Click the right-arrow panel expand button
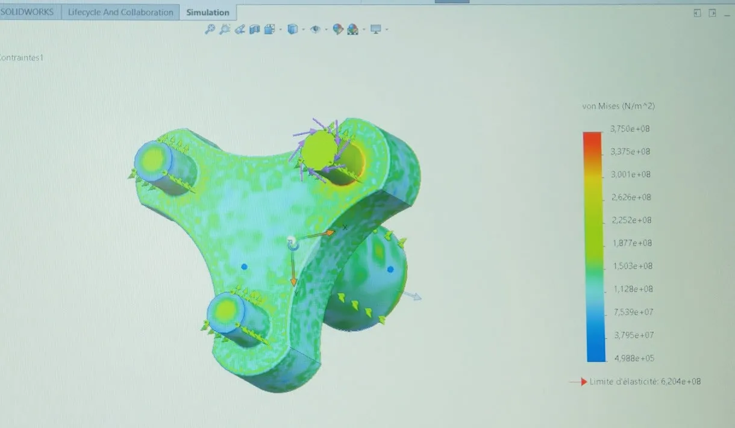Screen dimensions: 735x428 point(713,13)
